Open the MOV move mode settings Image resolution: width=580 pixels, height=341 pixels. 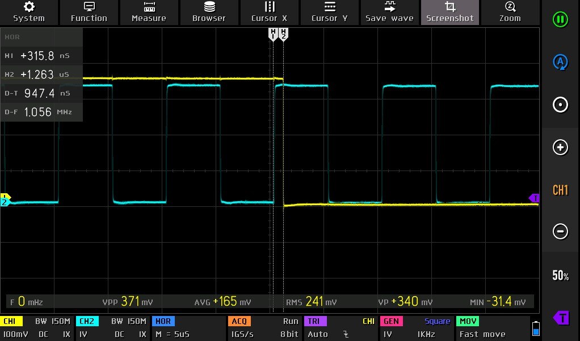pyautogui.click(x=468, y=321)
